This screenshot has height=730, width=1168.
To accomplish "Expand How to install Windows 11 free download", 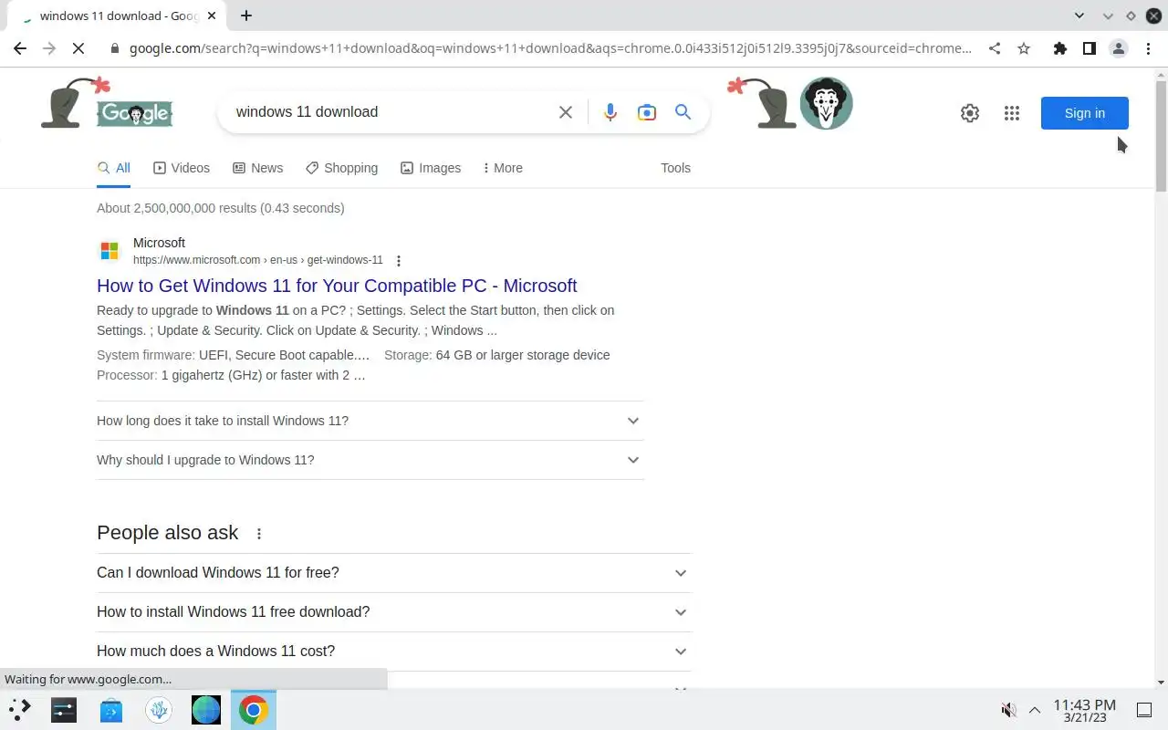I will (x=394, y=612).
